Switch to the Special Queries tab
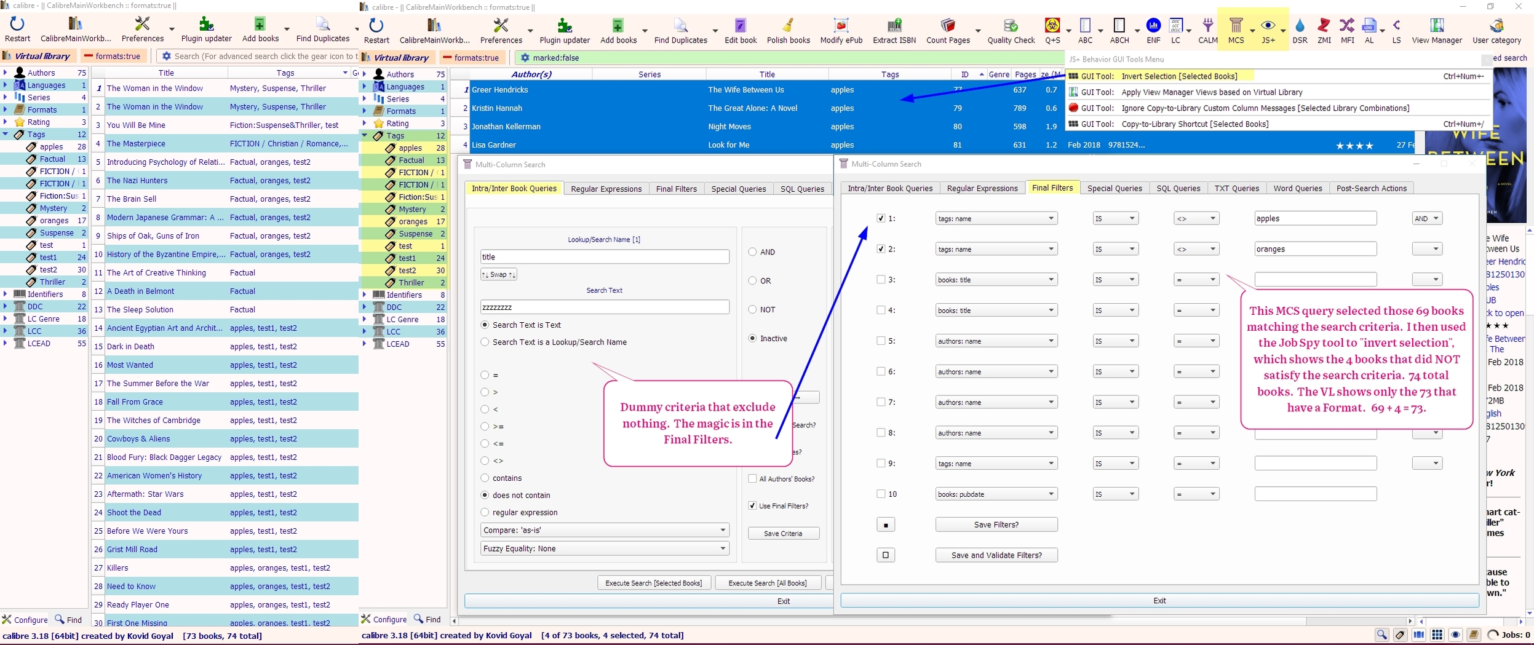 pyautogui.click(x=1114, y=188)
